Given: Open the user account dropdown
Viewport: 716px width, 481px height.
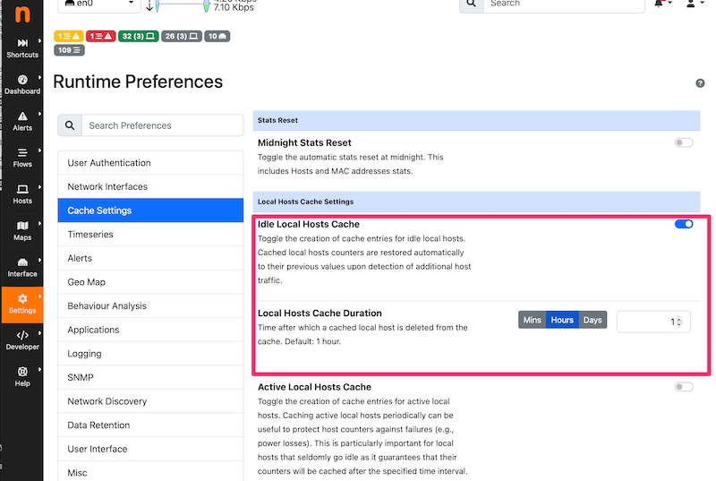Looking at the screenshot, I should coord(692,4).
